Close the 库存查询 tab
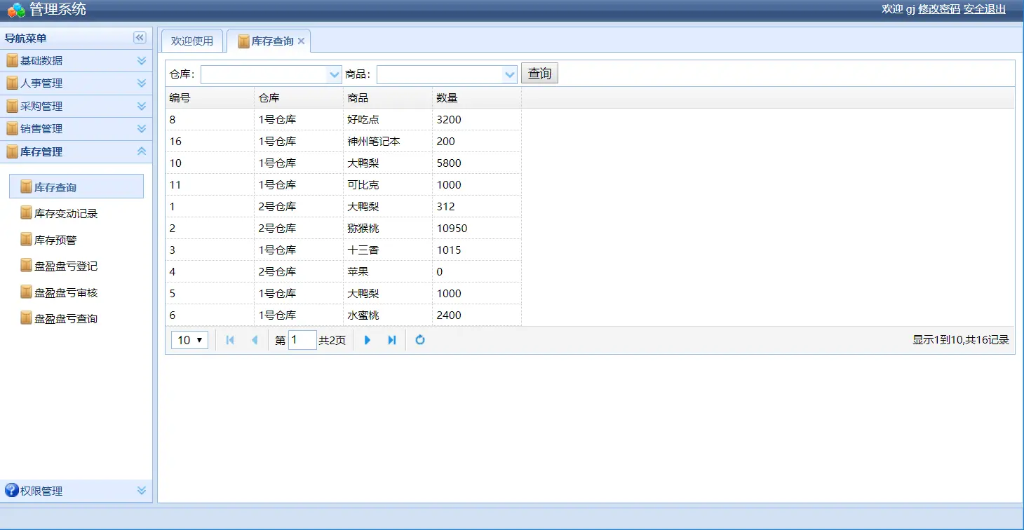The height and width of the screenshot is (530, 1024). pyautogui.click(x=301, y=41)
